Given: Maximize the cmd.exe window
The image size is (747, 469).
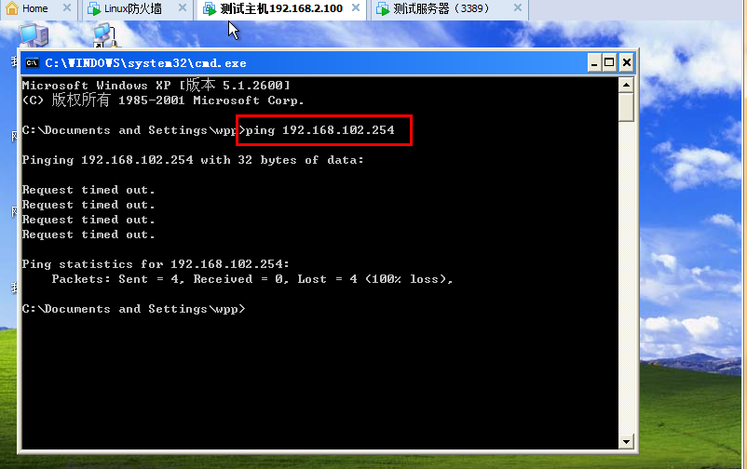Looking at the screenshot, I should tap(609, 63).
